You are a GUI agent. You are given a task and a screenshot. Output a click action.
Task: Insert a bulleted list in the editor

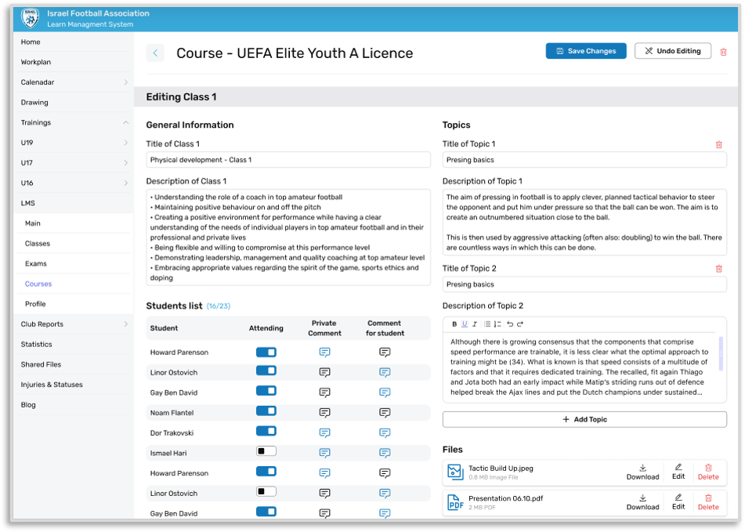tap(487, 324)
